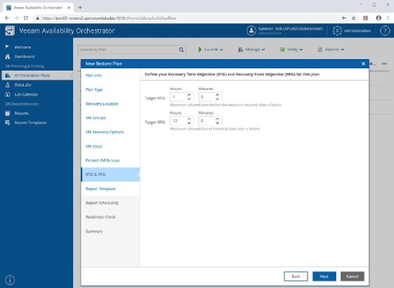Open the browser three-dot menu
This screenshot has width=394, height=288.
point(388,18)
